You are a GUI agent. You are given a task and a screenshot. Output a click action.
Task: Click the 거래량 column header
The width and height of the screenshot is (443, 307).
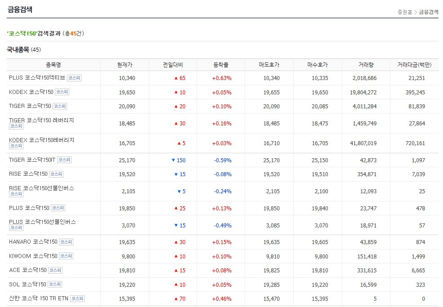(366, 65)
